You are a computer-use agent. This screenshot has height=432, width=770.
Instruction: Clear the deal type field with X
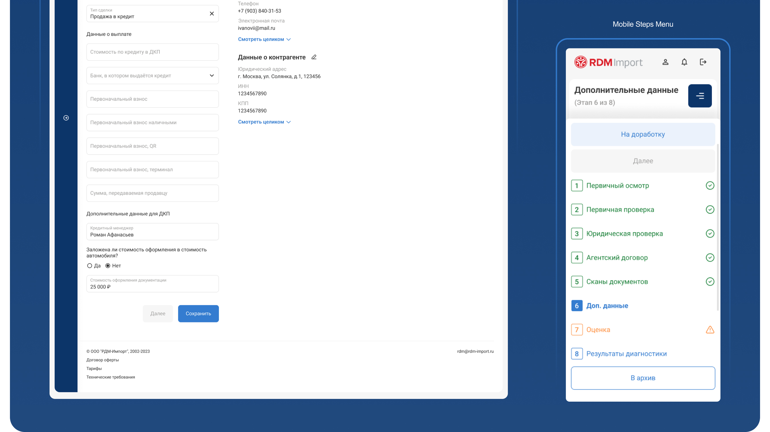(x=212, y=14)
